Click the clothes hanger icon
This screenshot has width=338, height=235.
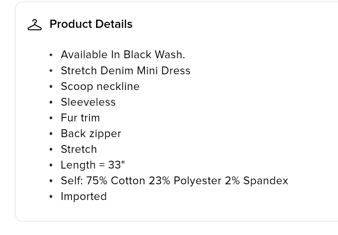click(x=35, y=25)
